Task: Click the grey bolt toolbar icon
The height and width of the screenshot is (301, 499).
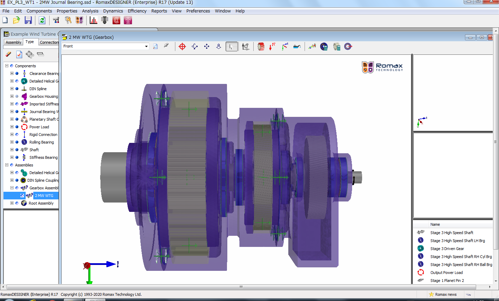Action: (105, 20)
